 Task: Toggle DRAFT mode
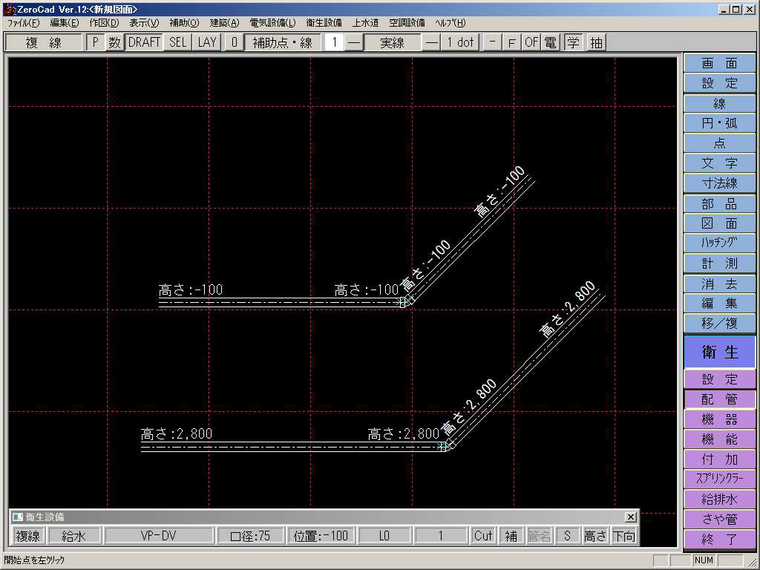[x=144, y=42]
